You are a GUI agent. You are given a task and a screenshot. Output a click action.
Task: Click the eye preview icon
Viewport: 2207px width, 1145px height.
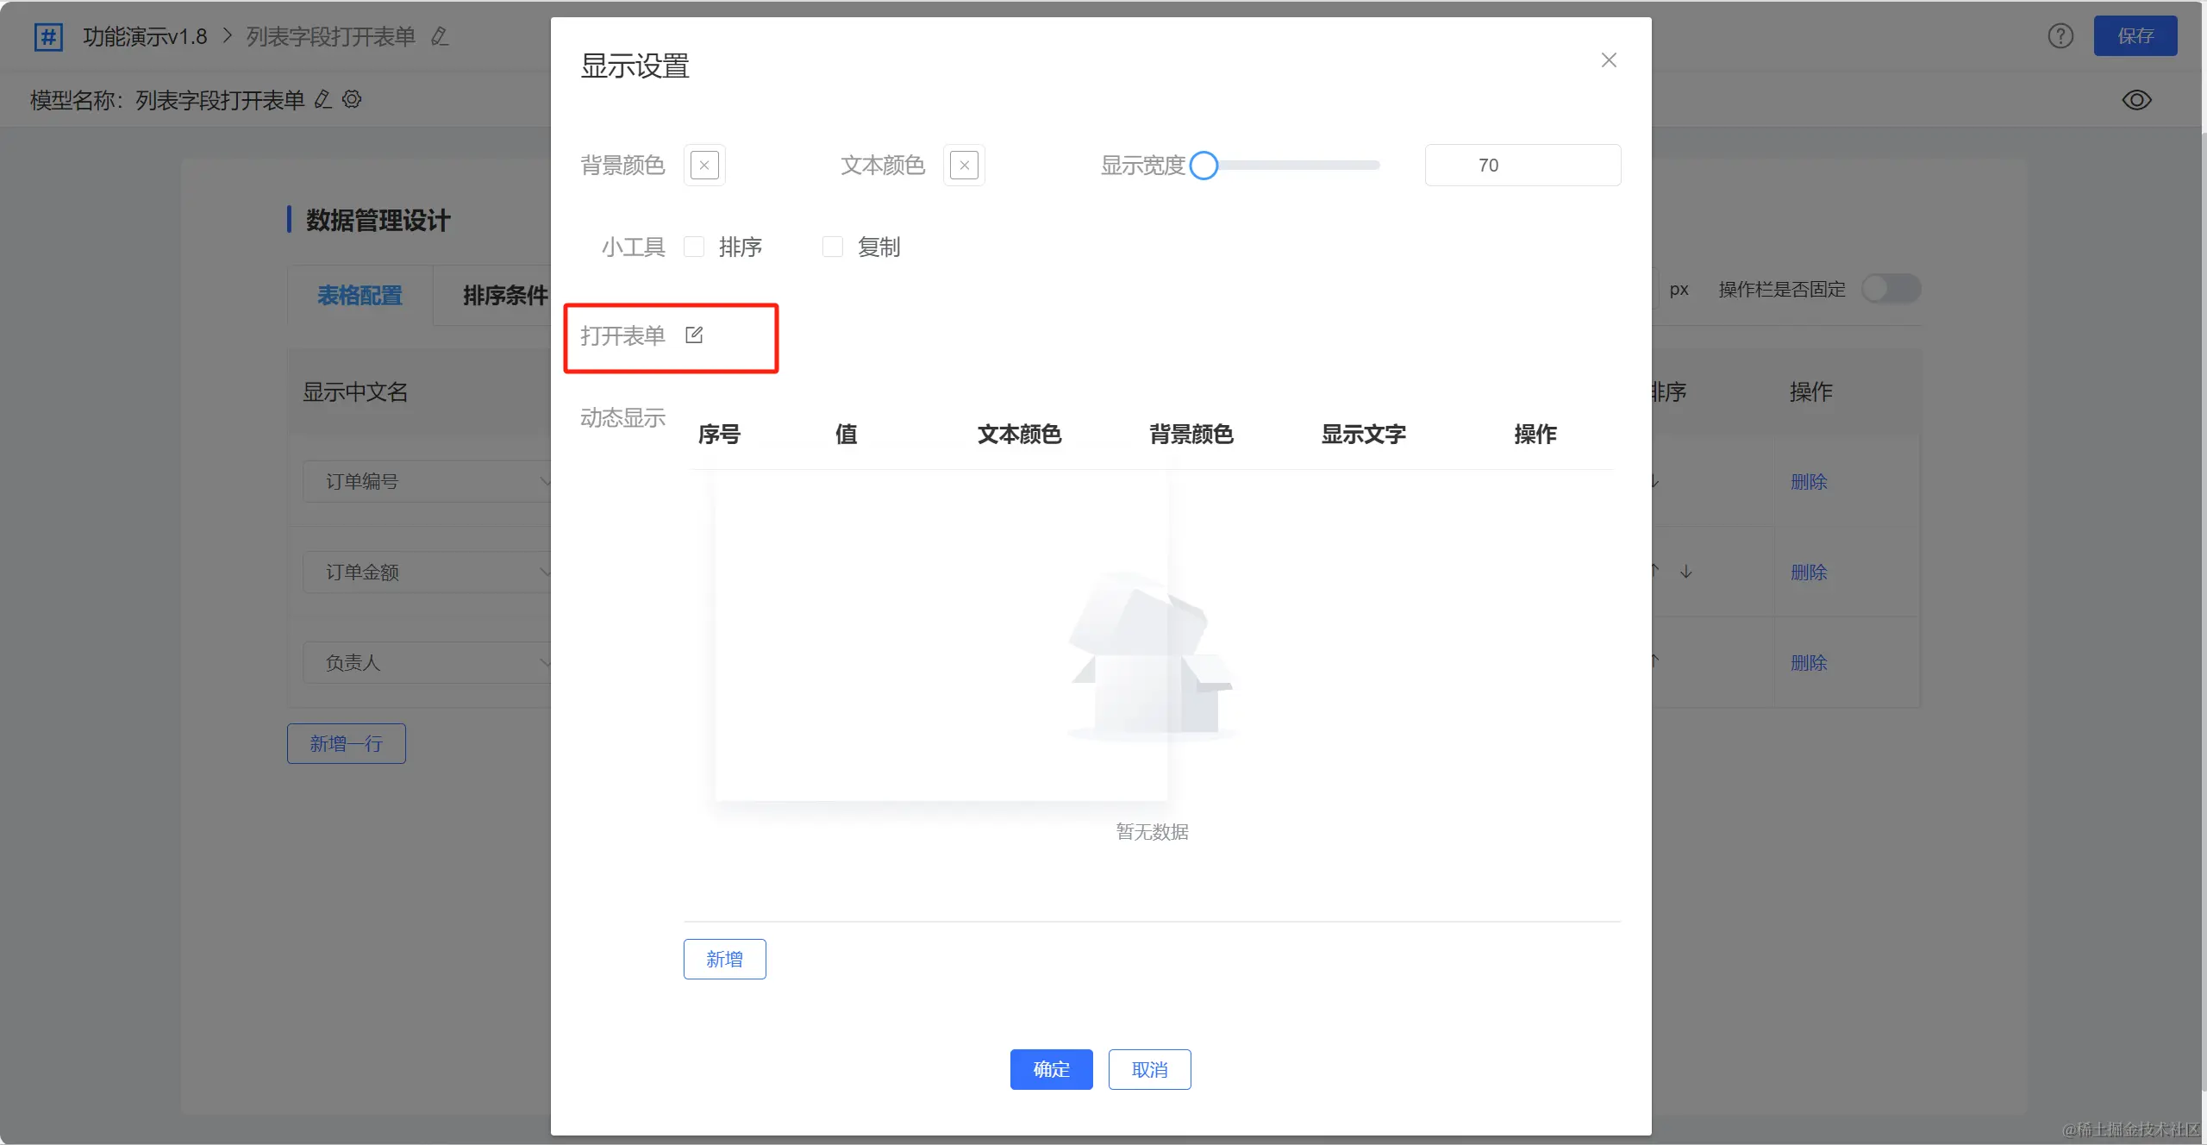[x=2136, y=100]
